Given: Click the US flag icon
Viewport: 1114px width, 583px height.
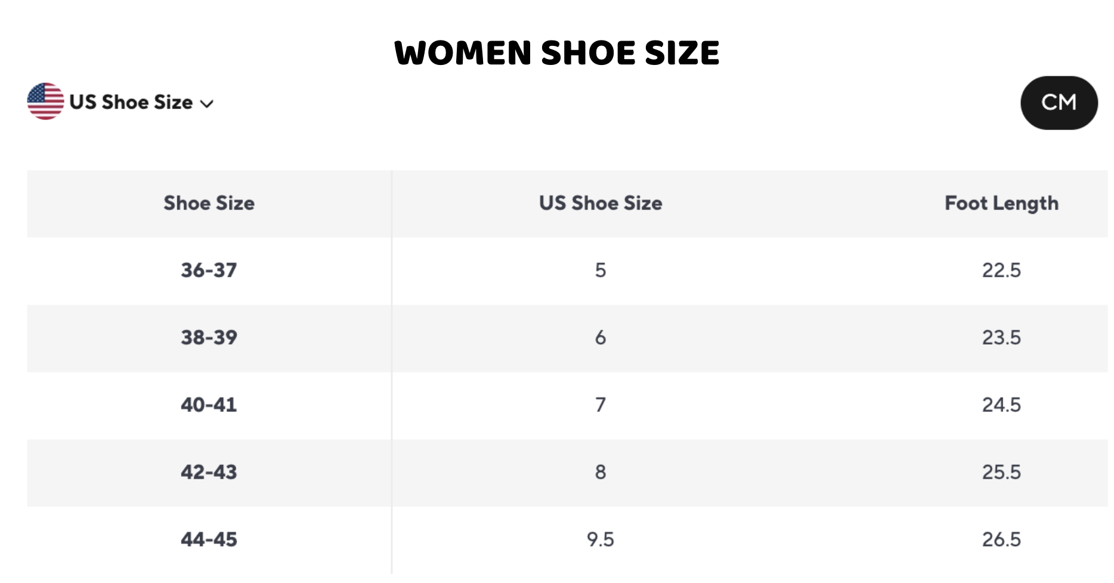Looking at the screenshot, I should click(x=45, y=101).
